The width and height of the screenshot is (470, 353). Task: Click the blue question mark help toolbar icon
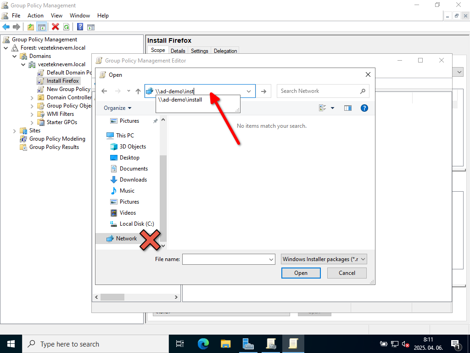click(80, 27)
